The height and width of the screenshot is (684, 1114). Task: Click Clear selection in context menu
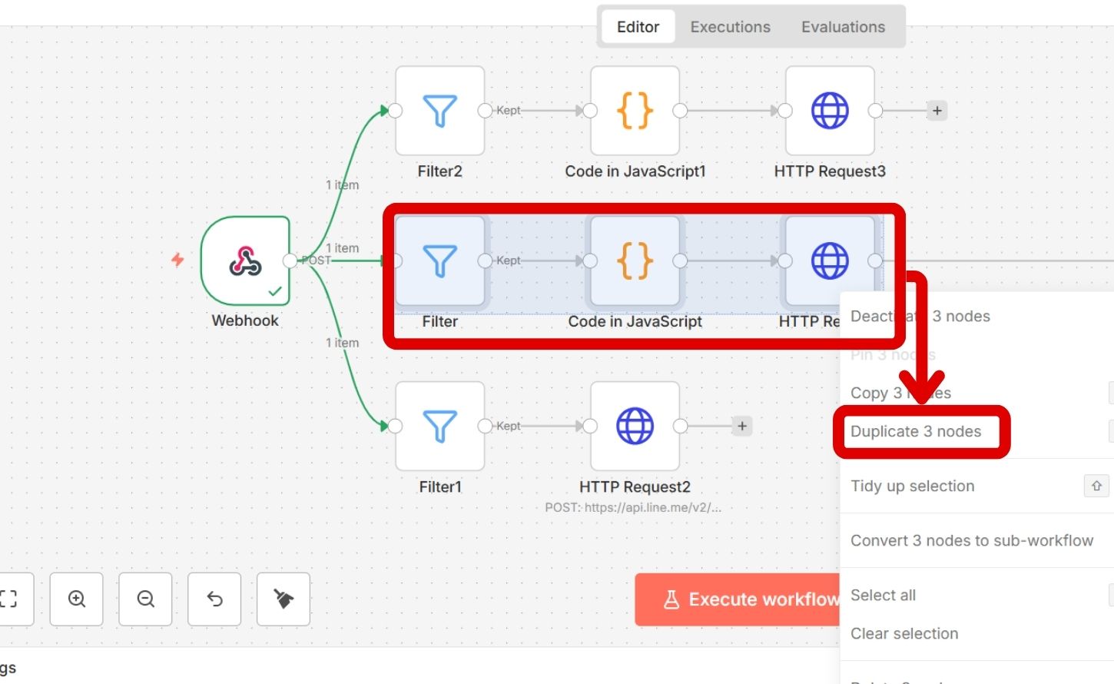[x=904, y=634]
